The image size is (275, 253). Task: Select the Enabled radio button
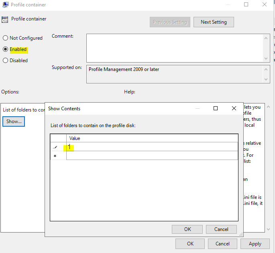[x=6, y=49]
